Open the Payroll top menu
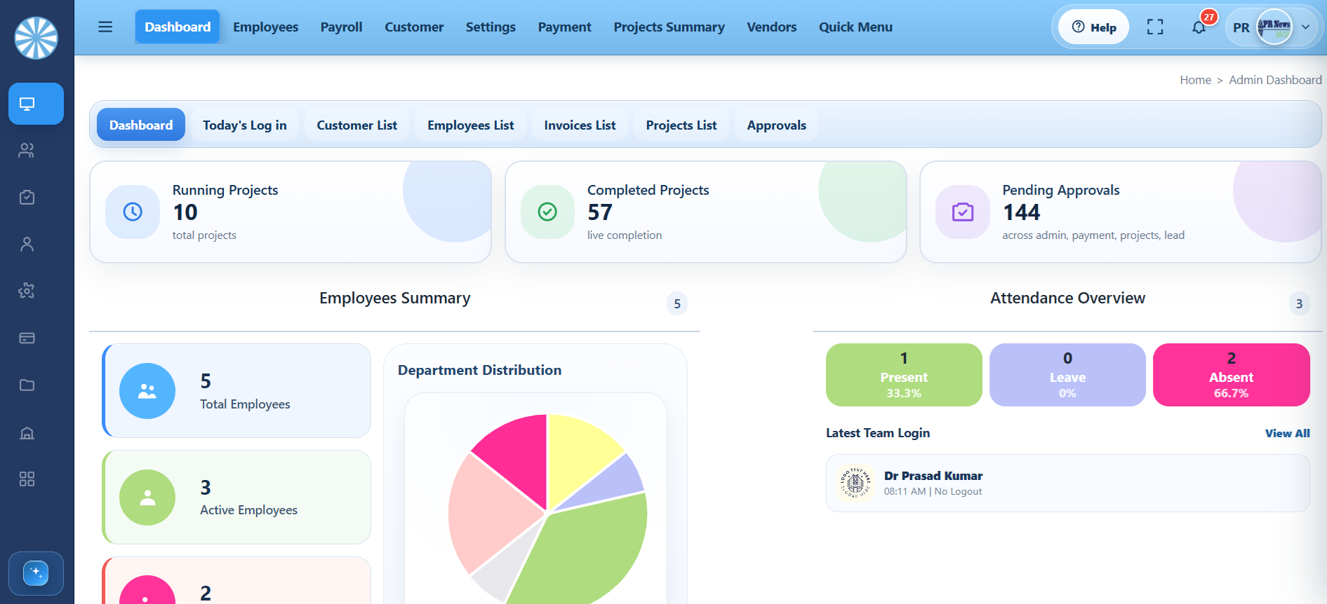Image resolution: width=1327 pixels, height=604 pixels. (x=341, y=27)
